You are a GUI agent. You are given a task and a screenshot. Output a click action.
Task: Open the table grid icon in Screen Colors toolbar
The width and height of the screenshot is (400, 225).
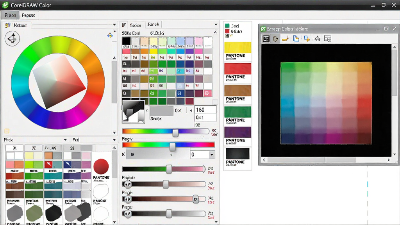click(328, 39)
